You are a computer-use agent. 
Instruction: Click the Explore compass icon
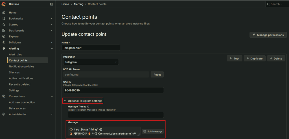click(4, 36)
